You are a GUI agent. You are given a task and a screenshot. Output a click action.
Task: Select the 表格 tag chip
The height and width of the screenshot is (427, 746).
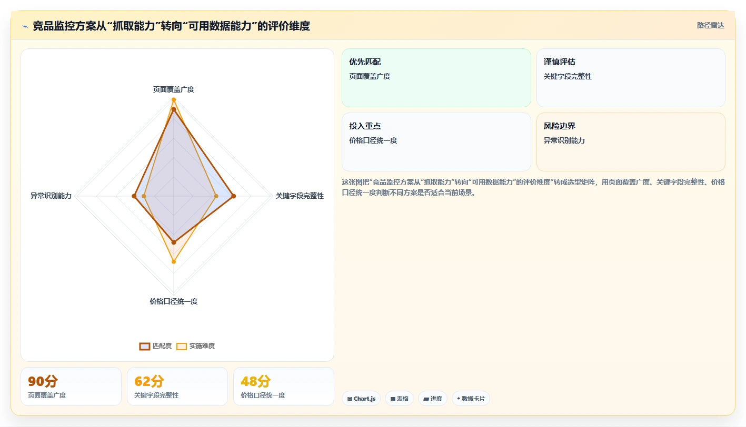[400, 399]
